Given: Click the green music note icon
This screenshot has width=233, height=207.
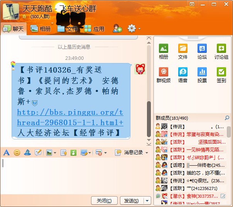Looking at the screenshot, I should coord(73,153).
